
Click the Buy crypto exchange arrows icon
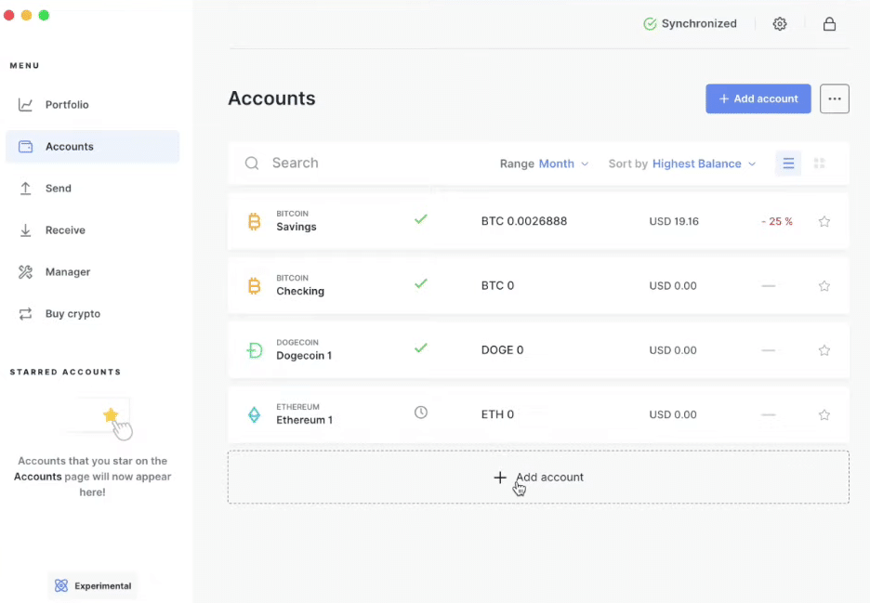pyautogui.click(x=25, y=314)
